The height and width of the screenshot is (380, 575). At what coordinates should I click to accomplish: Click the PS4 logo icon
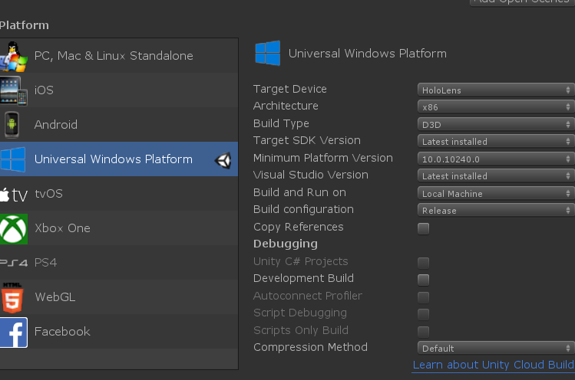pyautogui.click(x=14, y=263)
